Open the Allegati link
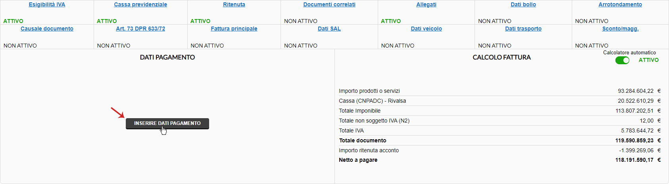The width and height of the screenshot is (669, 184). coord(426,5)
